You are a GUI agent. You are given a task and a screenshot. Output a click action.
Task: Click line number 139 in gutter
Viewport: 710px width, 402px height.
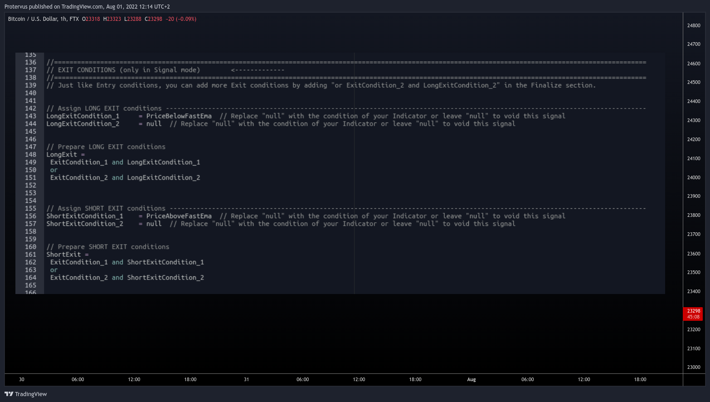[x=30, y=85]
